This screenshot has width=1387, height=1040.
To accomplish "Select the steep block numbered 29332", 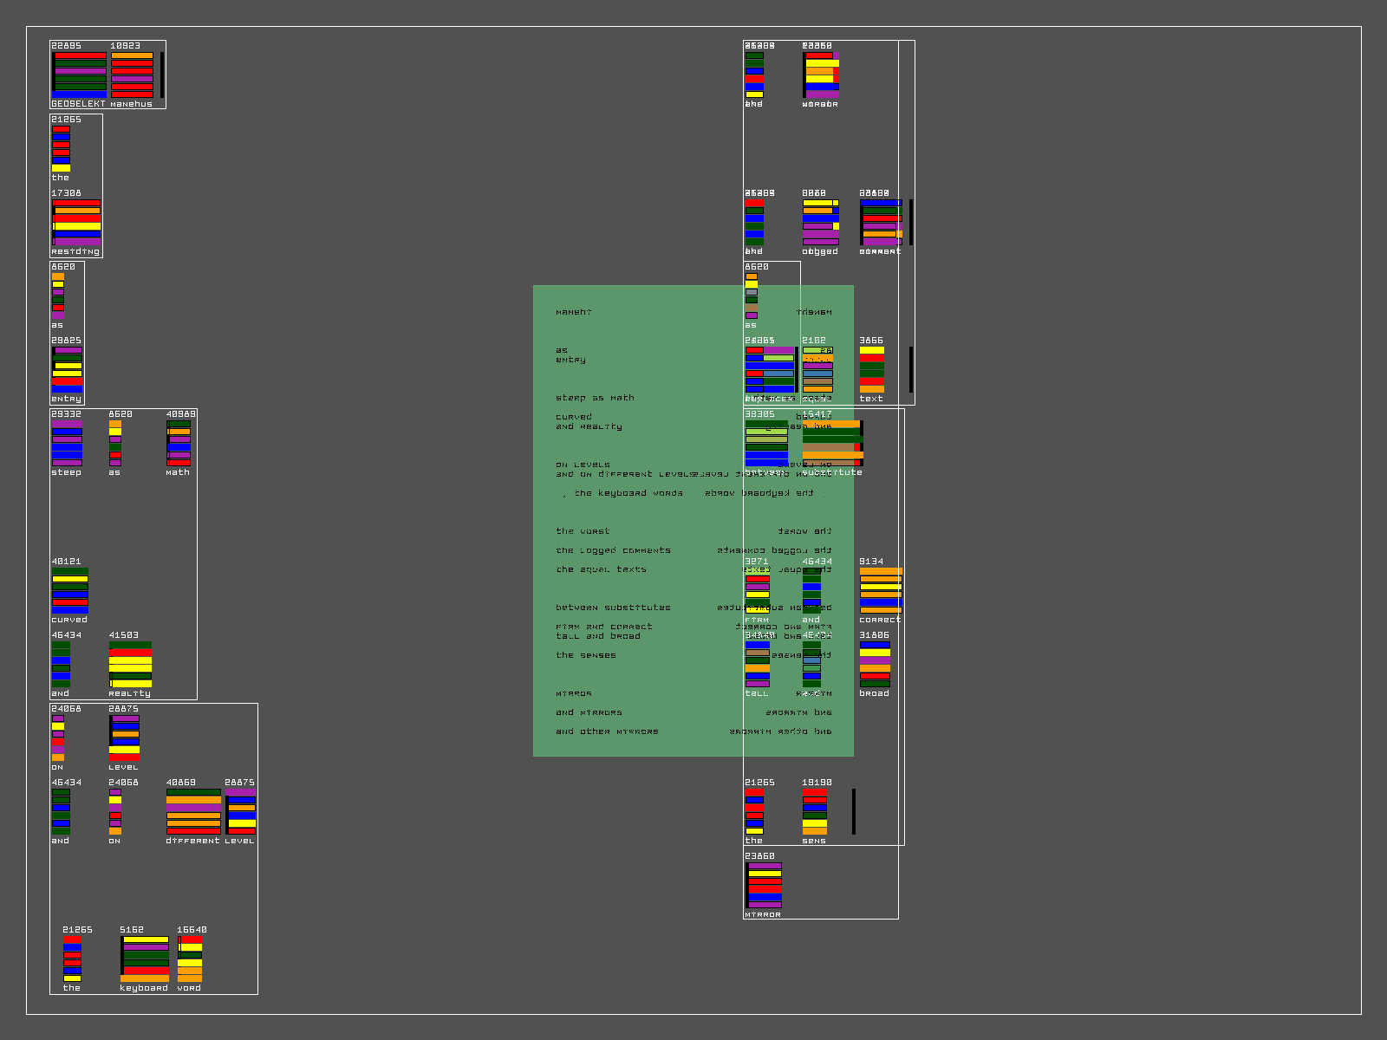I will (67, 443).
